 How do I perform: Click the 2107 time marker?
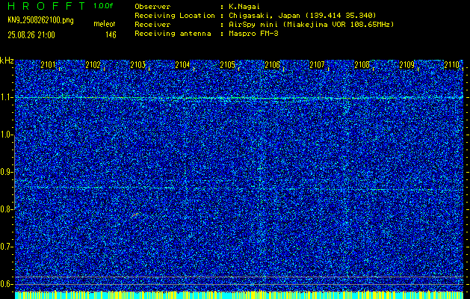[317, 65]
